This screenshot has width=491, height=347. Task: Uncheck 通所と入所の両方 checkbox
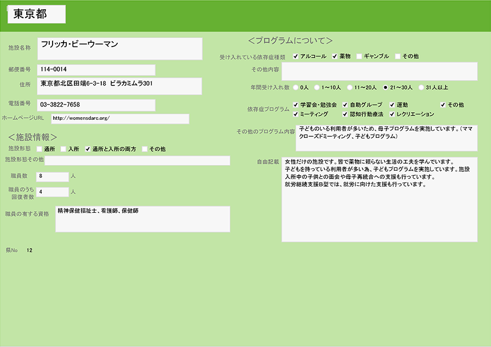[x=88, y=149]
